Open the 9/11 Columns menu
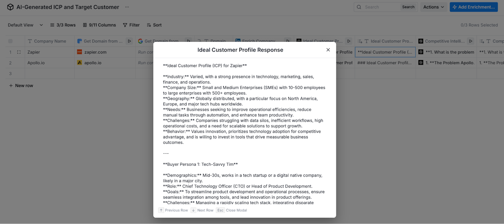 tap(99, 25)
